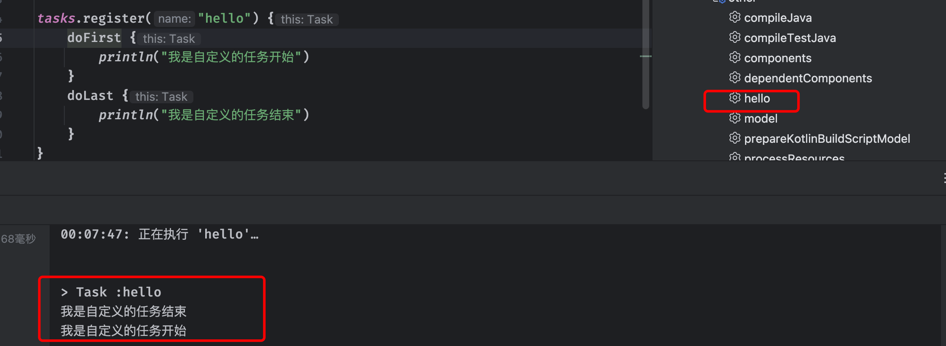Click the "> Task :hello" console line
Image resolution: width=946 pixels, height=346 pixels.
[x=111, y=292]
